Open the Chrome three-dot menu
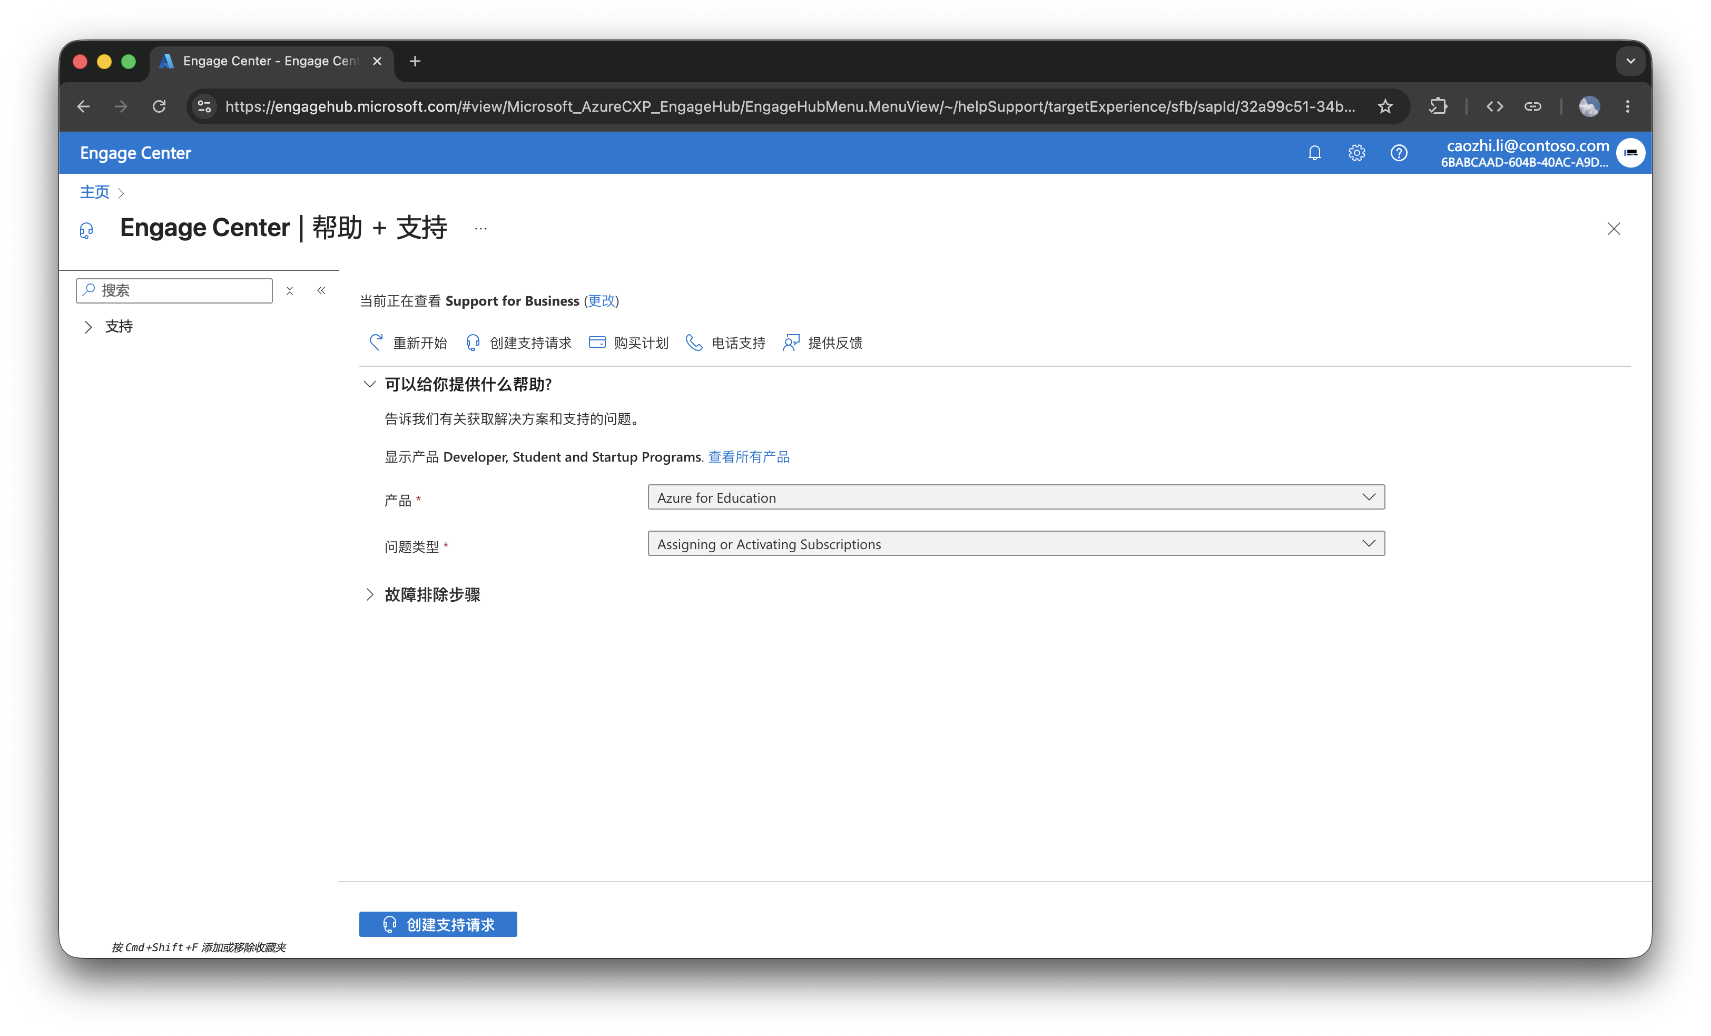 click(x=1628, y=106)
